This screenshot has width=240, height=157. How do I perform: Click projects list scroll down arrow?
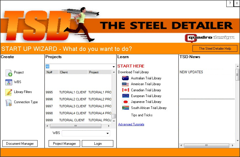[x=114, y=121]
